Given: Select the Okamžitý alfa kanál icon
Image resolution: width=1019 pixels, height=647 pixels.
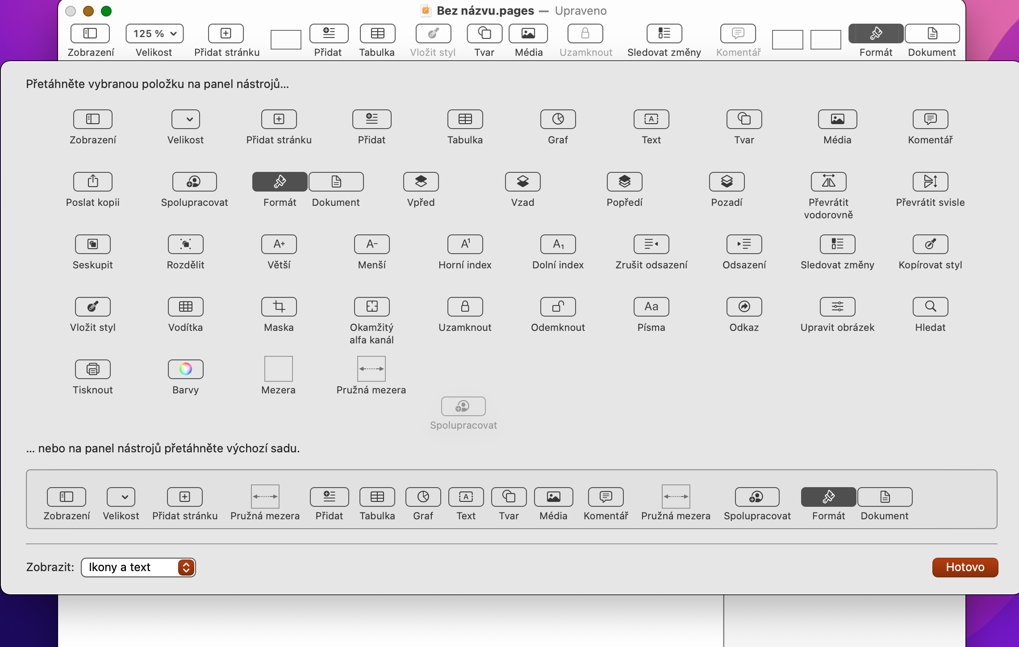Looking at the screenshot, I should 372,307.
